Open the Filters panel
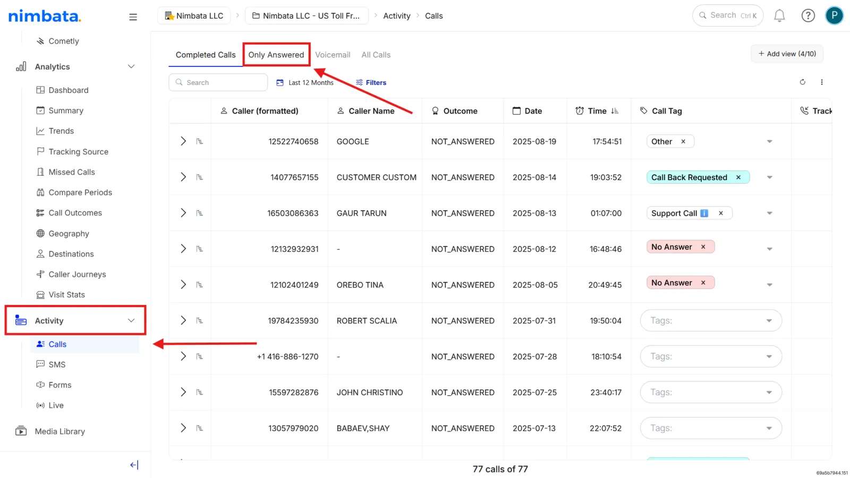The height and width of the screenshot is (478, 850). point(371,82)
